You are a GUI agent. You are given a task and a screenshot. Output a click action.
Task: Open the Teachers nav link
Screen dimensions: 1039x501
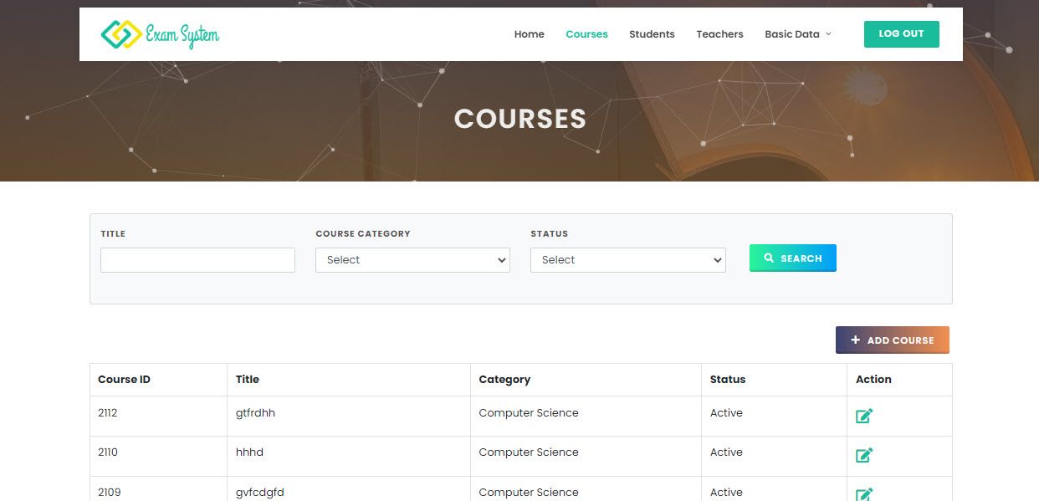[719, 34]
